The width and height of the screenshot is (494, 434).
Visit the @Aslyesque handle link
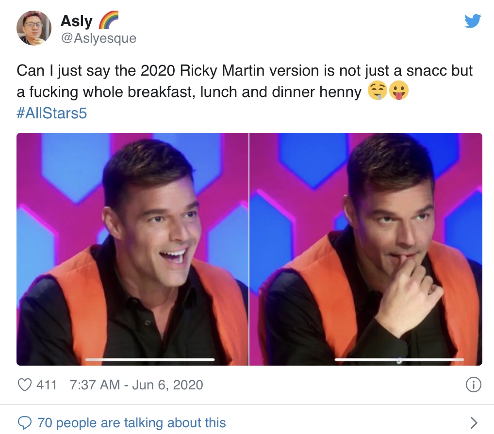coord(99,38)
